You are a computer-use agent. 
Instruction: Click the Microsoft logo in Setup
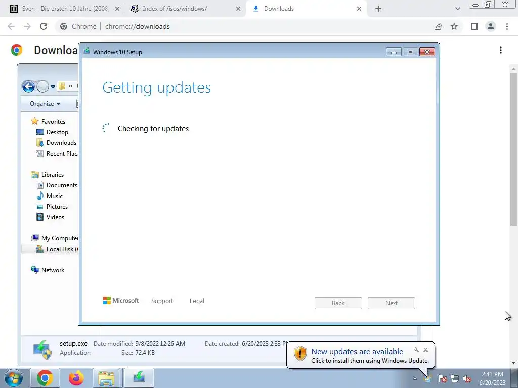(x=121, y=301)
